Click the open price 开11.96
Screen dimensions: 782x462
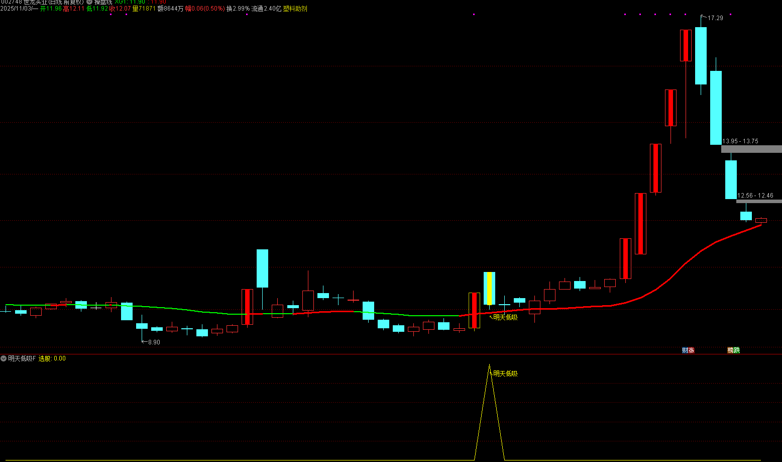51,9
